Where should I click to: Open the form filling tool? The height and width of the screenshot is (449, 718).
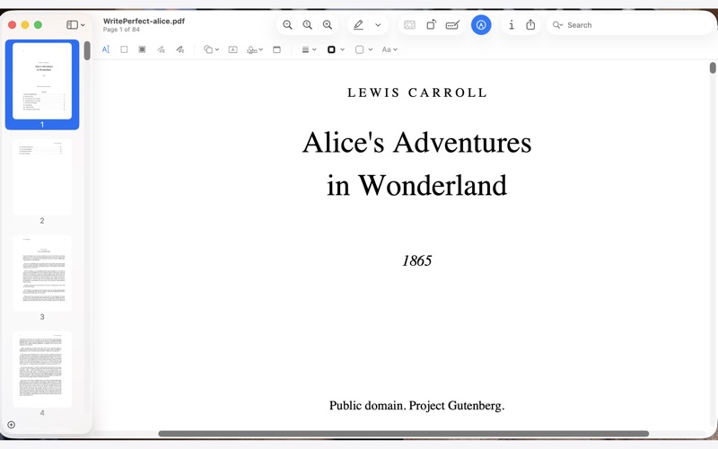(x=452, y=25)
